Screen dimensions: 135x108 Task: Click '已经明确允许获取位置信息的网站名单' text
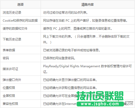tap(70, 88)
